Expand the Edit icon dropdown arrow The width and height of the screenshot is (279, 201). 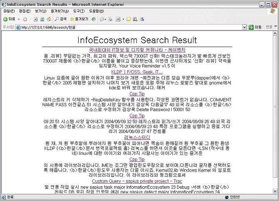[123, 19]
